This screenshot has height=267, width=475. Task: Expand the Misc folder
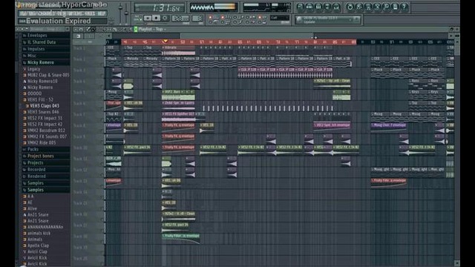[31, 56]
